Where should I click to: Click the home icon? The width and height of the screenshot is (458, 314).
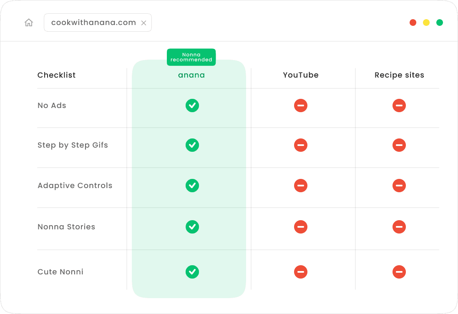[29, 23]
